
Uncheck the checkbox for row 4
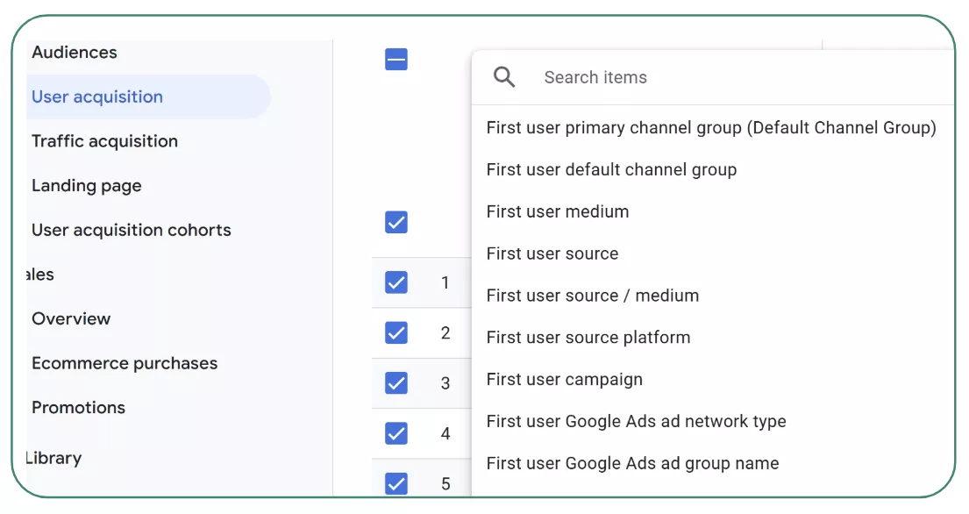click(395, 433)
